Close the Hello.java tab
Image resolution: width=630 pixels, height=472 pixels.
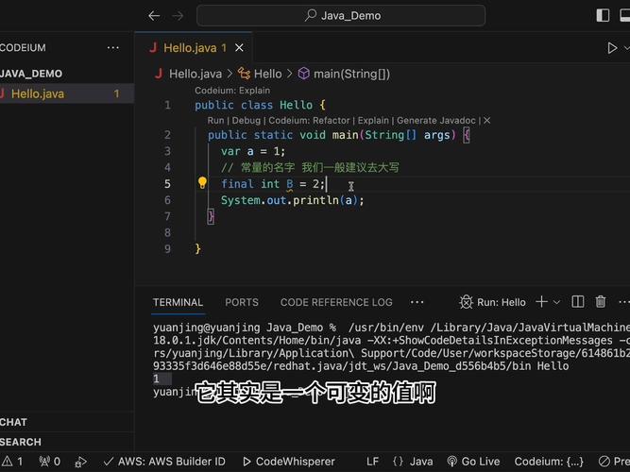[239, 48]
